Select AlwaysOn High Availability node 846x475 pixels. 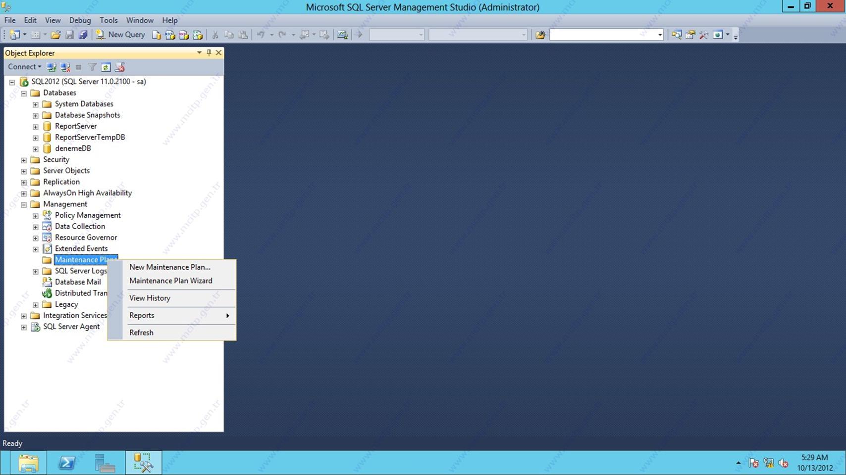pos(88,193)
